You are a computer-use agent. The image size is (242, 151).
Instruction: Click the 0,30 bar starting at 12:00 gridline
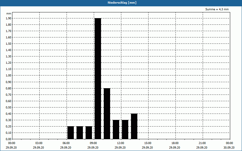[125, 130]
